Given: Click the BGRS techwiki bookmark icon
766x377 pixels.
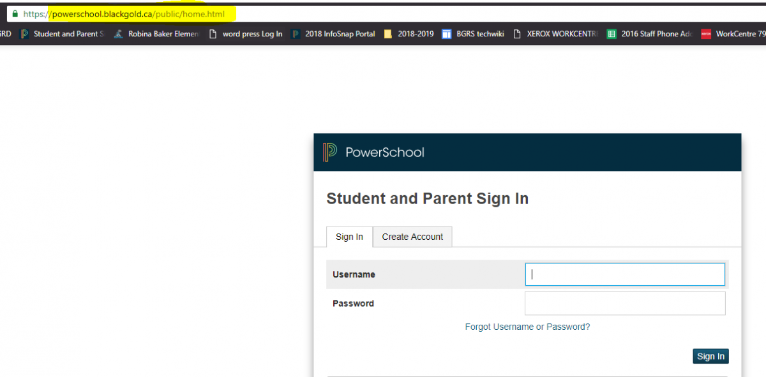Looking at the screenshot, I should [447, 34].
